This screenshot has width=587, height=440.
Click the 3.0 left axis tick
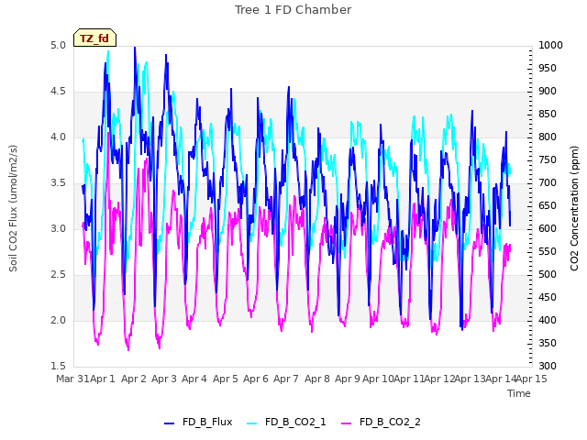(58, 229)
